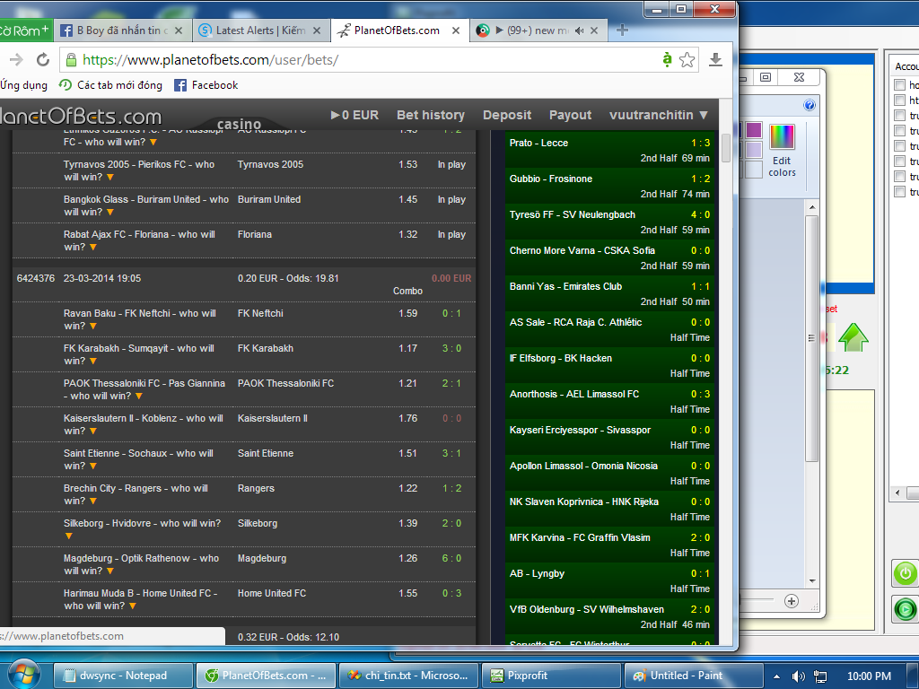Open Các tab mới đóng bookmark
The image size is (919, 689).
pyautogui.click(x=110, y=85)
